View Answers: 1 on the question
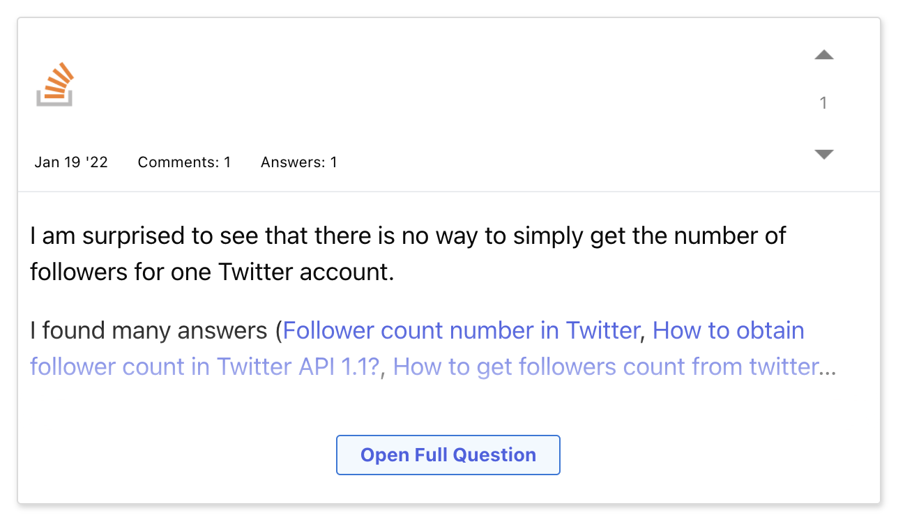This screenshot has width=905, height=524. (x=298, y=162)
